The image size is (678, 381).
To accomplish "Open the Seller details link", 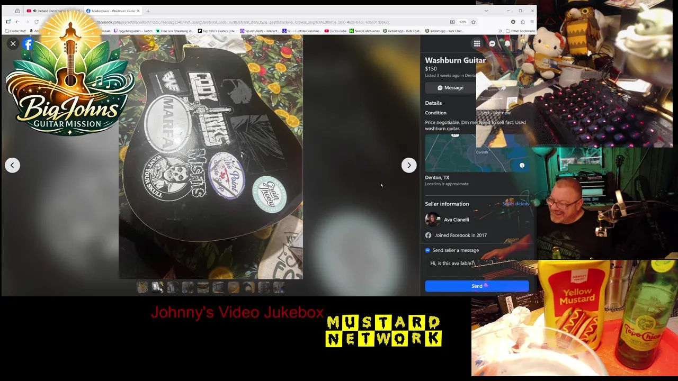I will 515,204.
